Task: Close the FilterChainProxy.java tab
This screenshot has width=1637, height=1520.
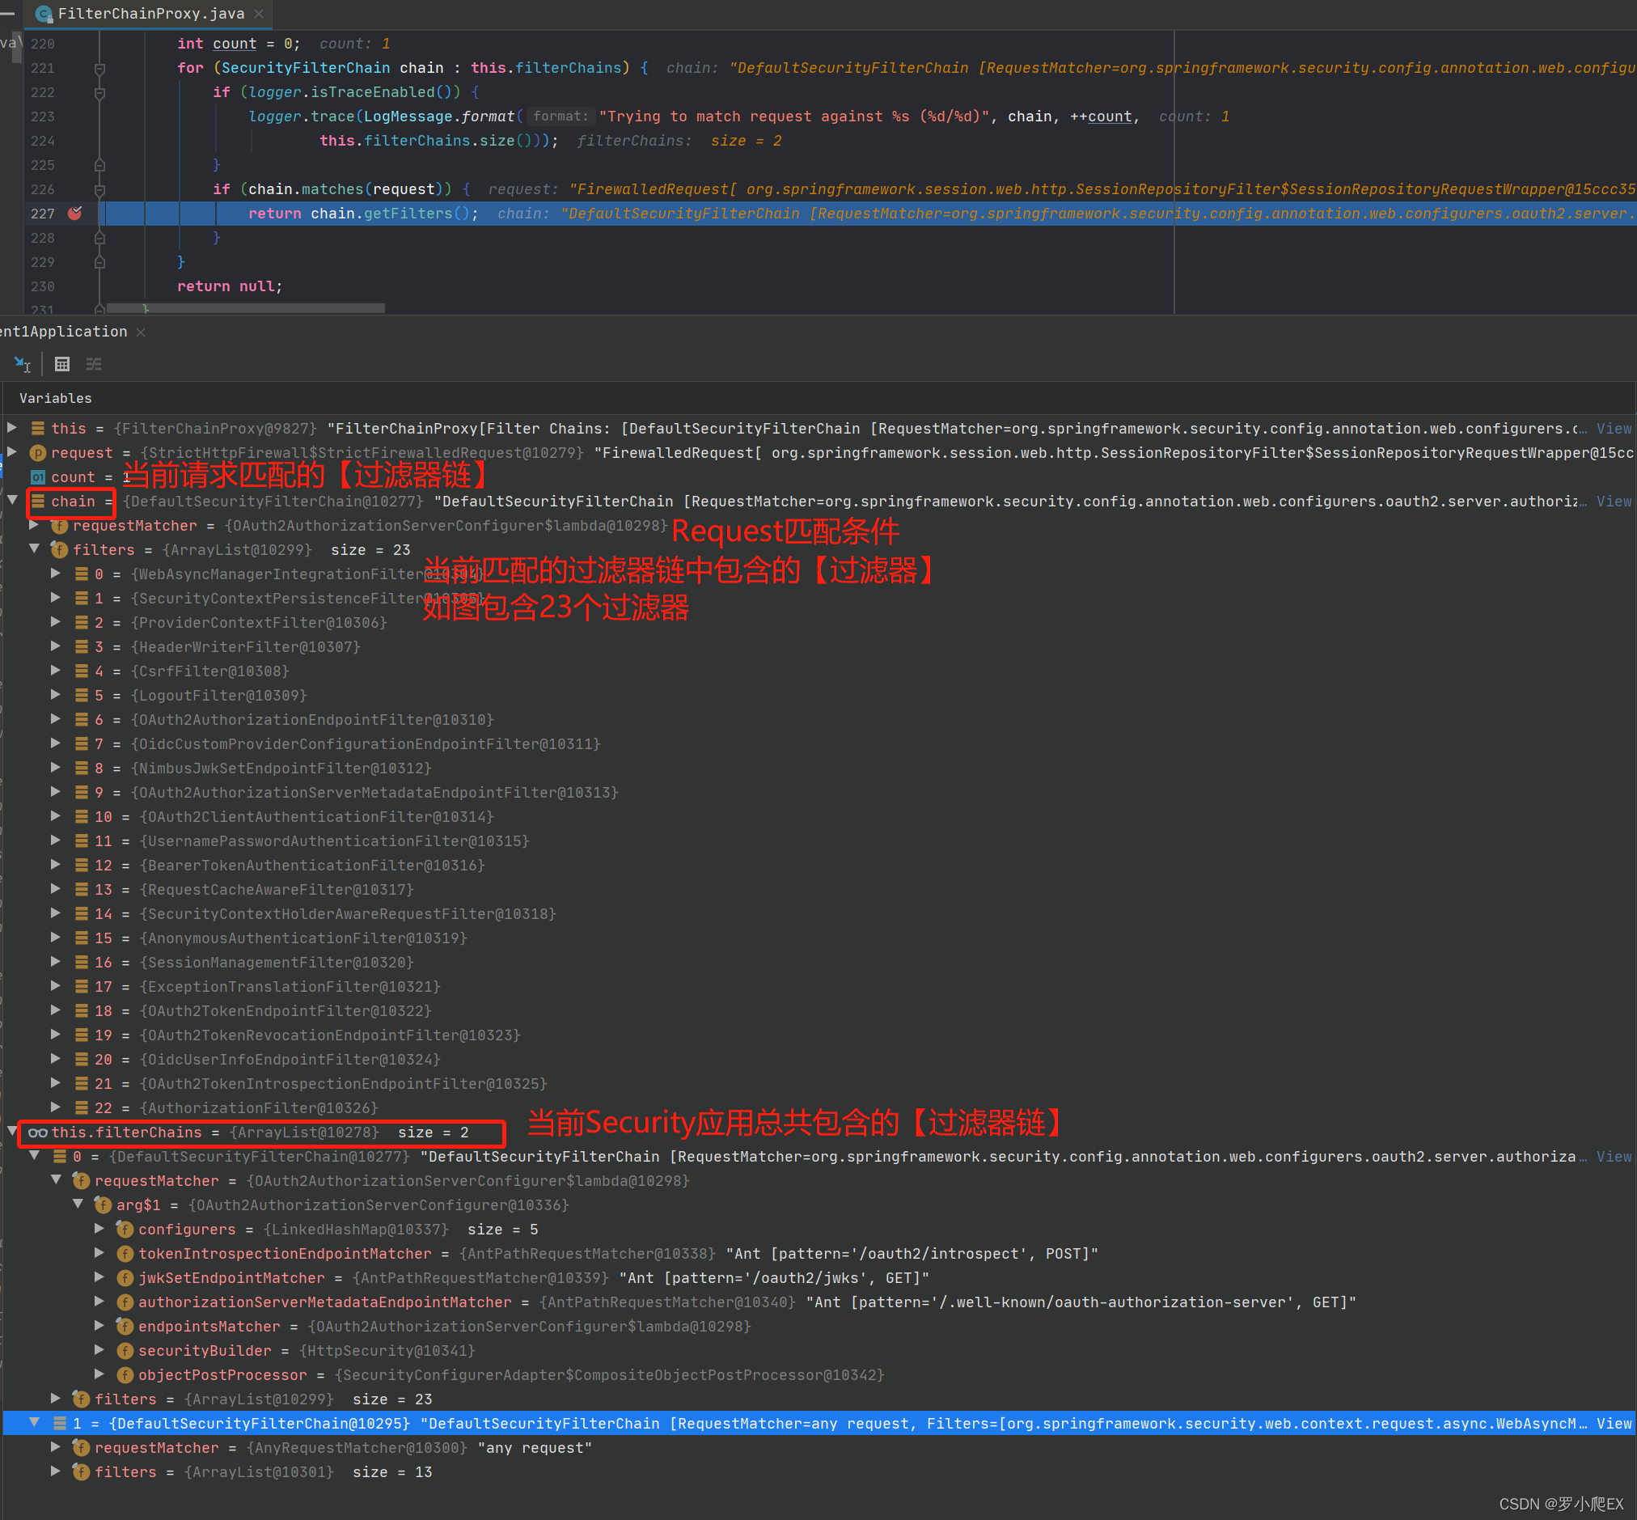Action: coord(259,14)
